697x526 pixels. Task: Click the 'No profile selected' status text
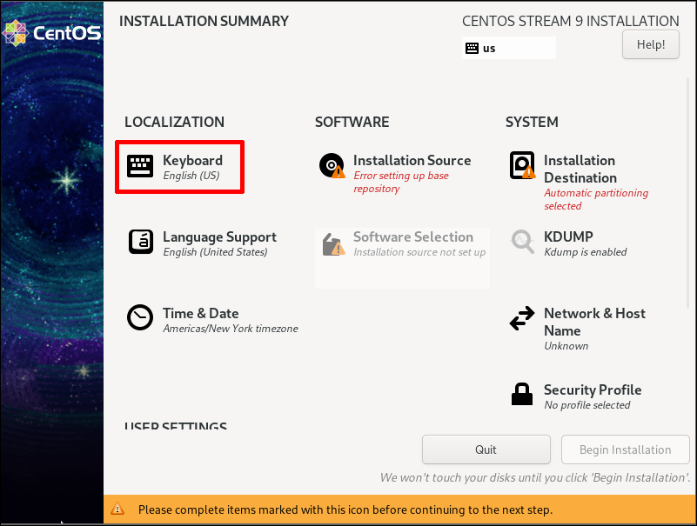click(x=587, y=405)
